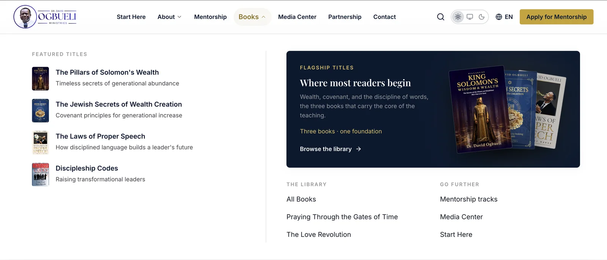Viewport: 607px width, 260px height.
Task: Navigate to Partnership page
Action: pyautogui.click(x=345, y=17)
